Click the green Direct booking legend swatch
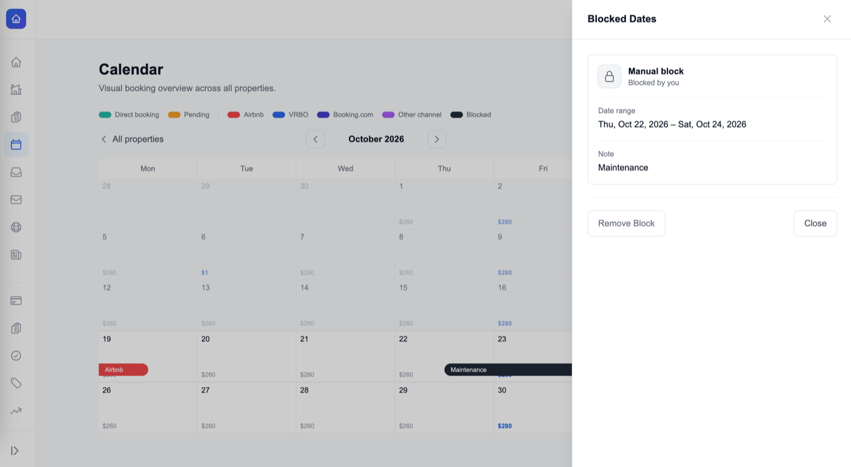 [105, 115]
